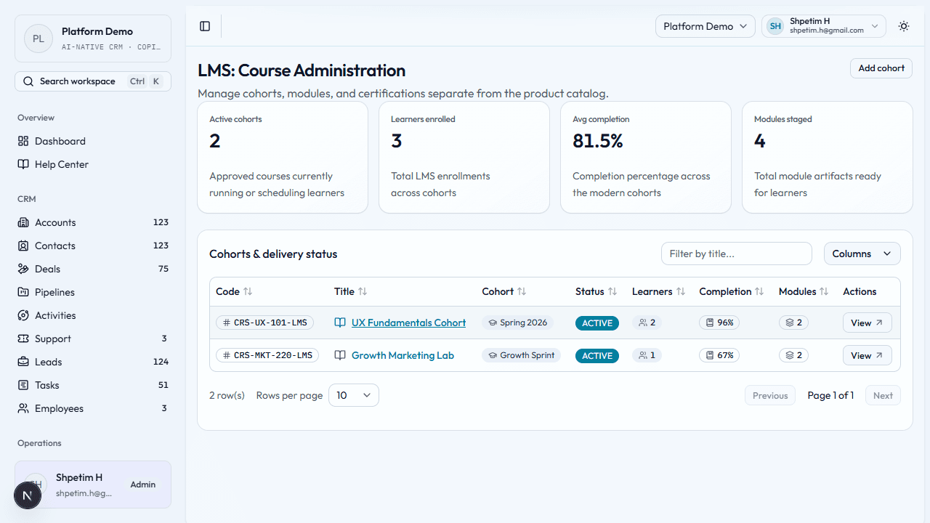Collapse the sidebar using the panel icon

(205, 26)
